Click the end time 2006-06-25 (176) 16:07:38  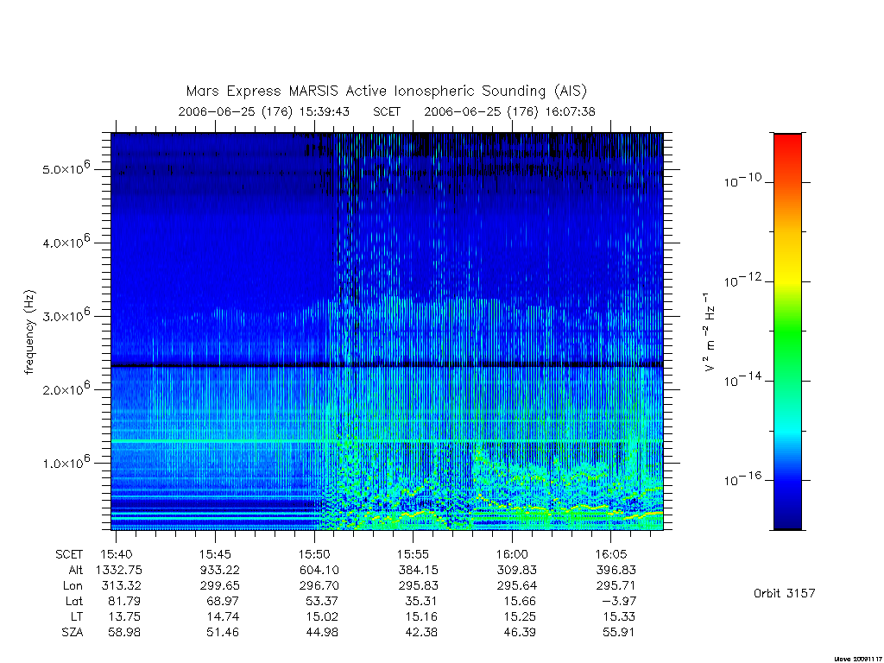(509, 111)
